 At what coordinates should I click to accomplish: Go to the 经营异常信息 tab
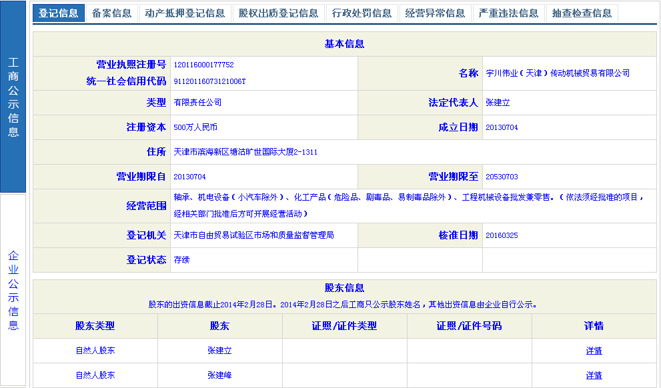[x=435, y=13]
